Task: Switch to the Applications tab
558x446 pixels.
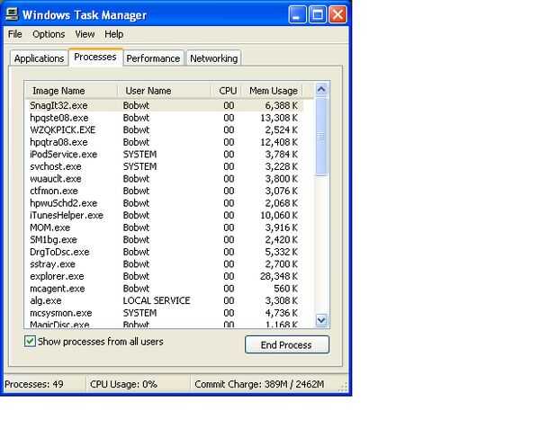Action: pyautogui.click(x=39, y=58)
